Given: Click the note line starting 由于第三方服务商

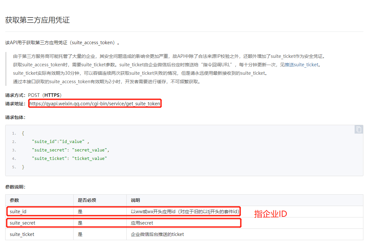Looking at the screenshot, I should pyautogui.click(x=169, y=56).
